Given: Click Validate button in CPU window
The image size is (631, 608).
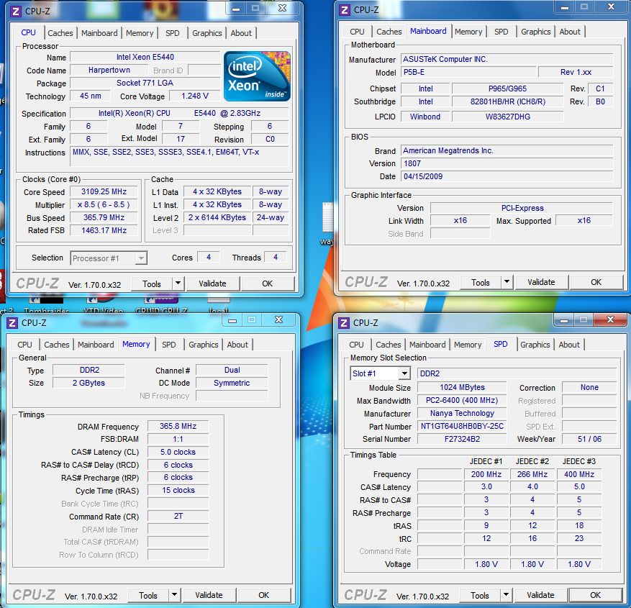Looking at the screenshot, I should [212, 283].
